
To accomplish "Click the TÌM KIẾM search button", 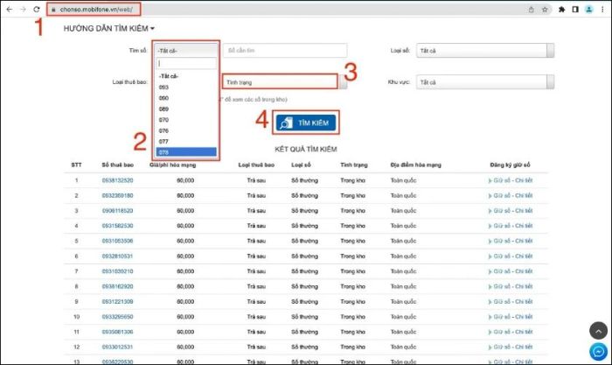I will tap(306, 123).
